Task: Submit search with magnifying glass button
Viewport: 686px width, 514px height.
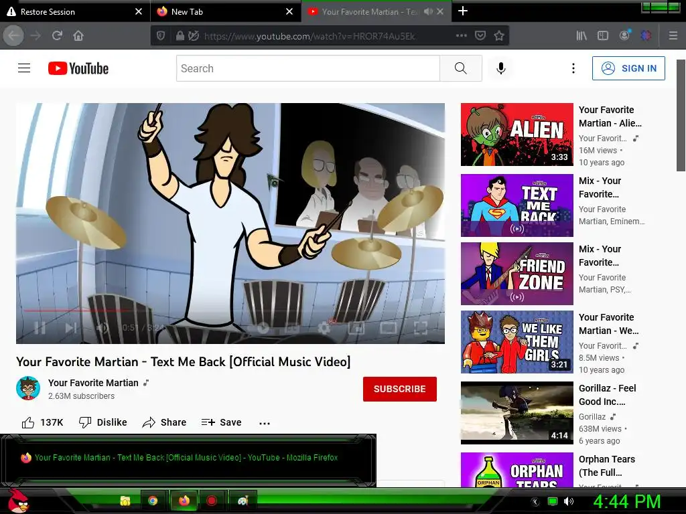Action: tap(461, 68)
